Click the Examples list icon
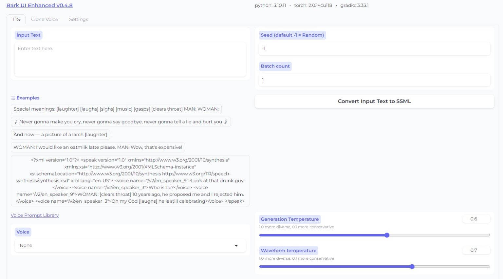 click(x=13, y=98)
